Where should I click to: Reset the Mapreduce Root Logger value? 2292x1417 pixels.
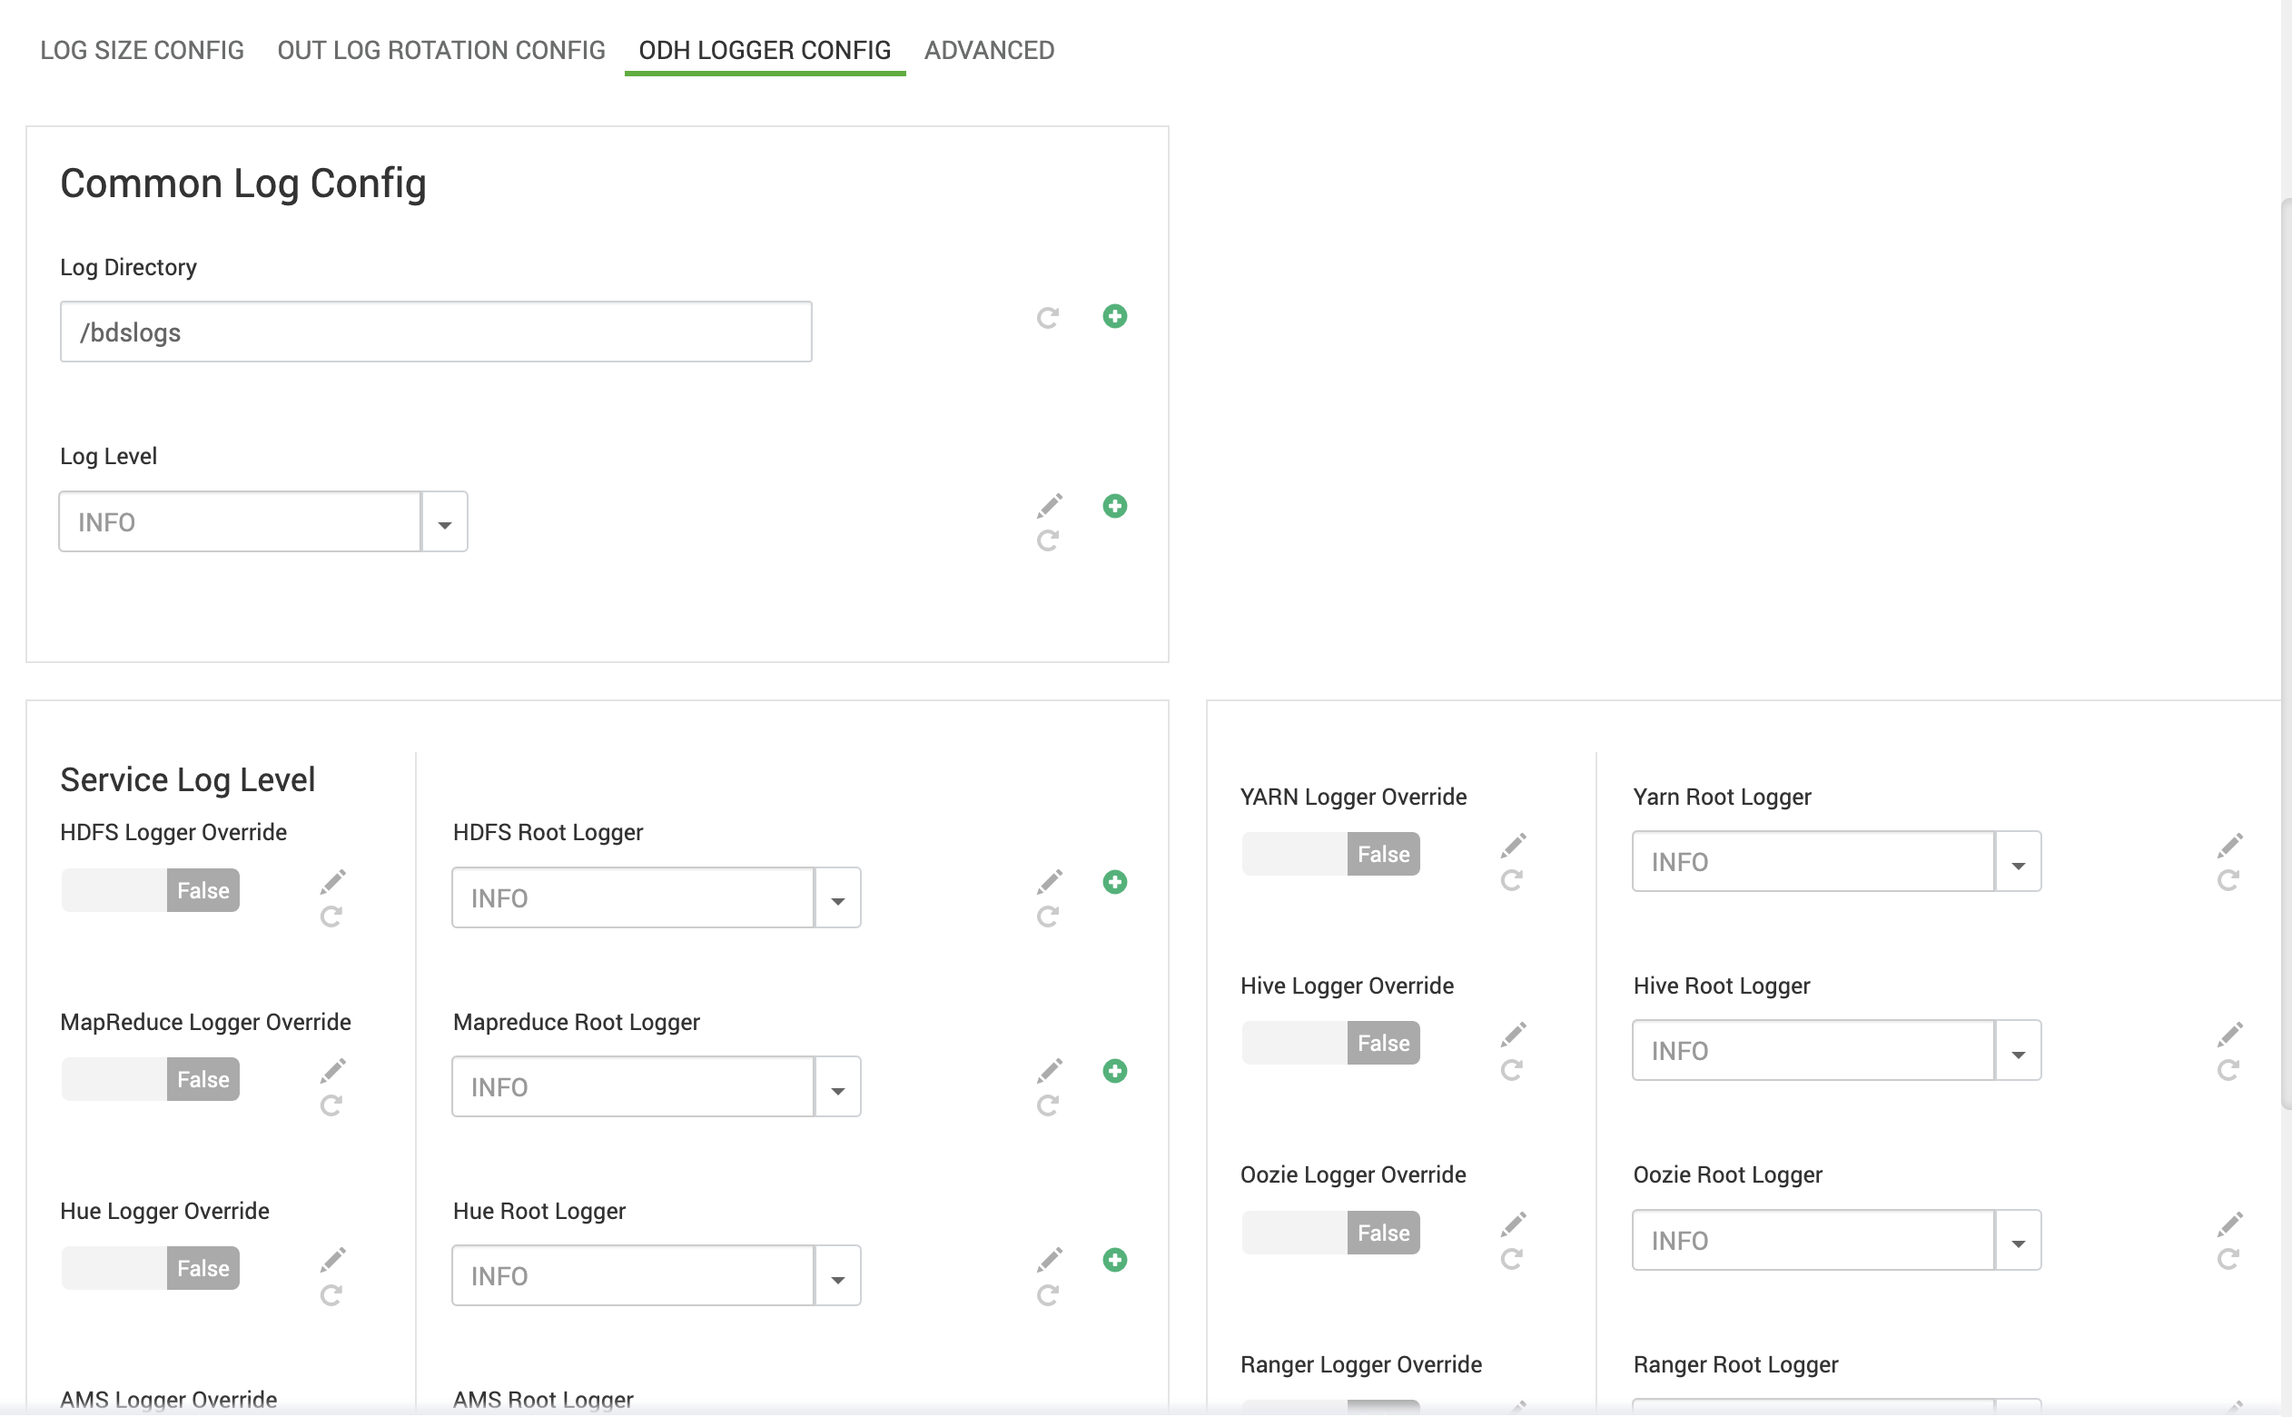1048,1106
